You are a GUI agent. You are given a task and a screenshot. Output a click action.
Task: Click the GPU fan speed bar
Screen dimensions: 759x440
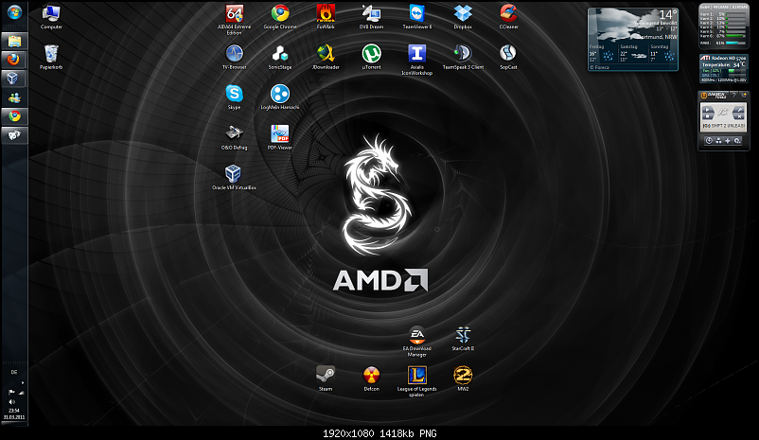[737, 71]
